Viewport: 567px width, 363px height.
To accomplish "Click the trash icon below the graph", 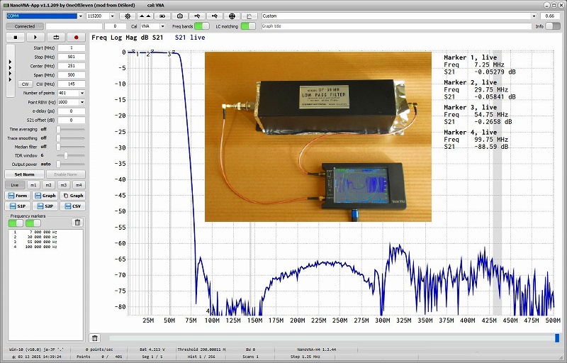I will tap(94, 338).
